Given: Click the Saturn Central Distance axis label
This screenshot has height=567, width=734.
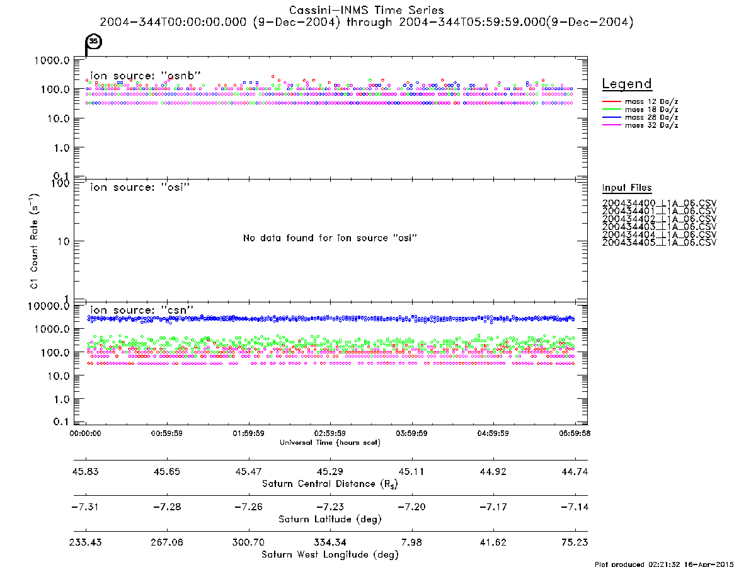Looking at the screenshot, I should point(330,484).
